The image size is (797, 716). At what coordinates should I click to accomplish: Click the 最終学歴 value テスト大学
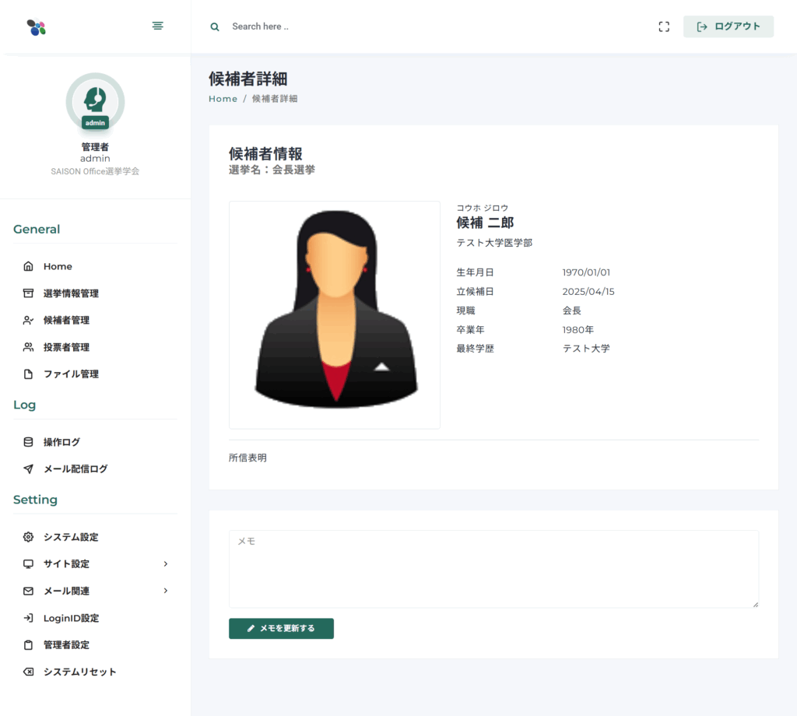586,349
